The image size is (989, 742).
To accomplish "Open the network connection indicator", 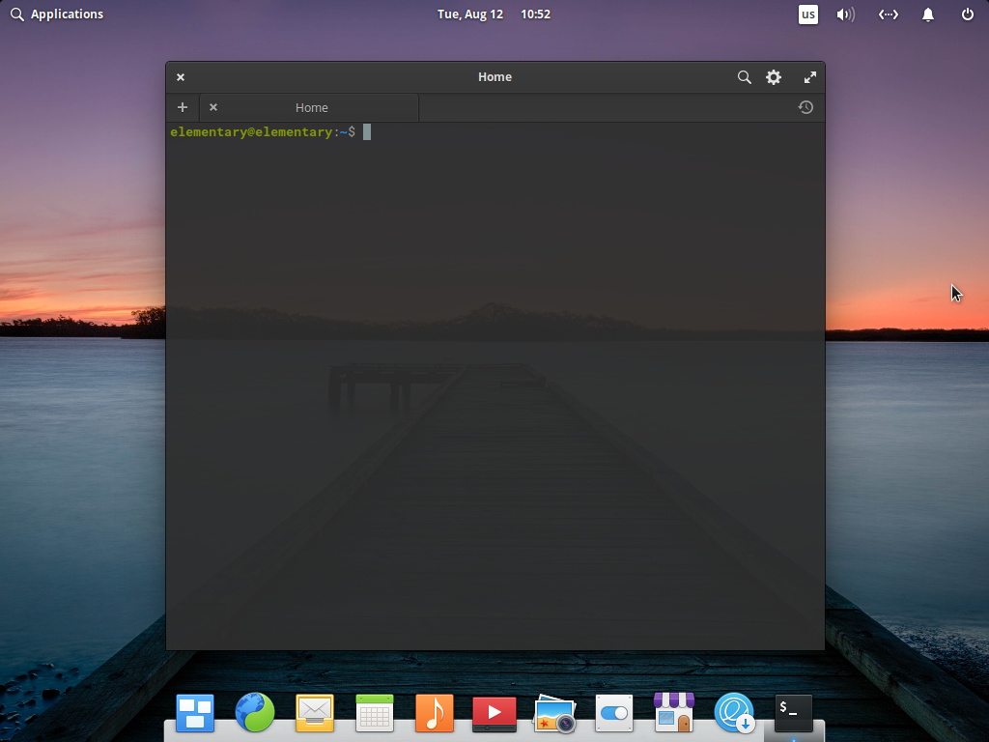I will pos(888,14).
